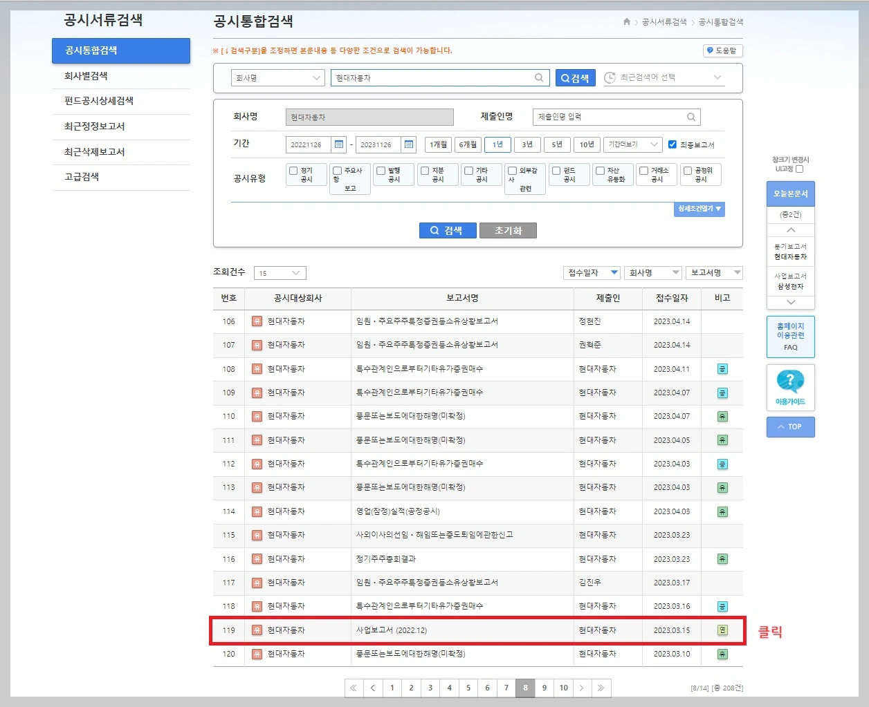The width and height of the screenshot is (869, 707).
Task: Click the magnifier icon in the 제출인명 field
Action: point(690,117)
